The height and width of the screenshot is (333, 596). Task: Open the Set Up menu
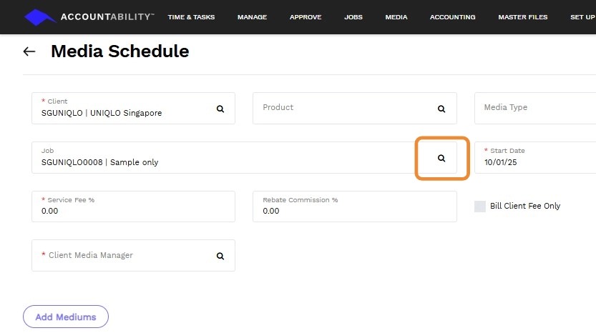click(582, 17)
